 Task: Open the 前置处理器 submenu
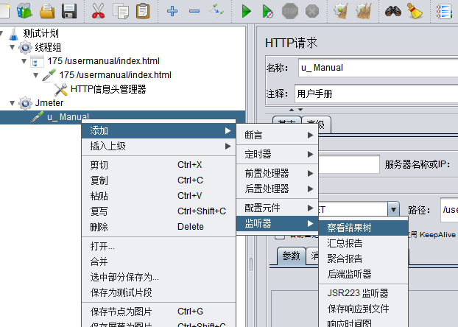pos(277,173)
